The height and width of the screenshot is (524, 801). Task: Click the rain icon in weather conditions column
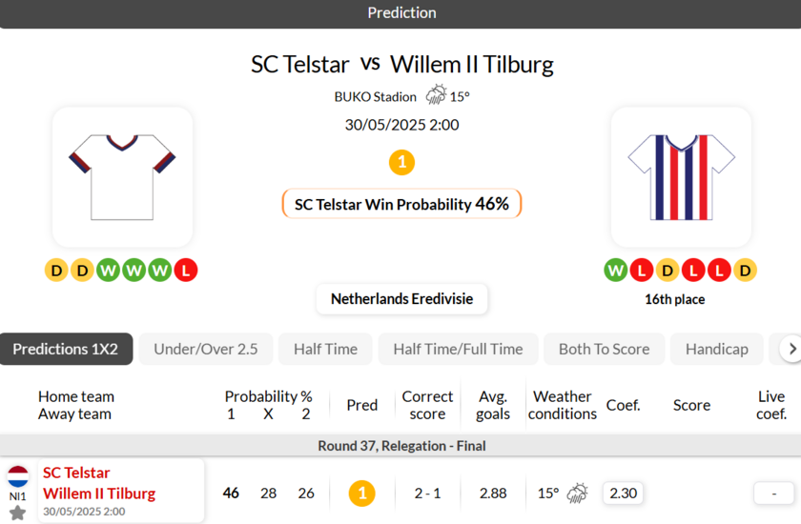[x=577, y=494]
